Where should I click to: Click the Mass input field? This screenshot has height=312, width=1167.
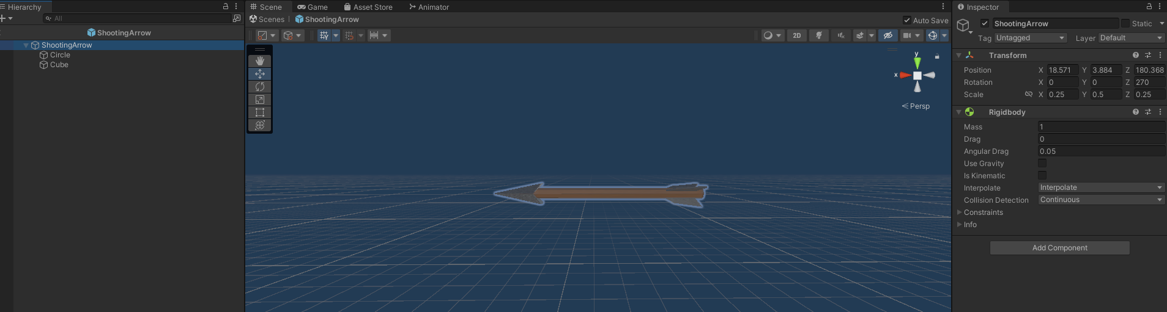click(1102, 127)
